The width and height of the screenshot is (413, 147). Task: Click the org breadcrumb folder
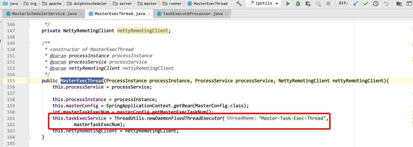click(x=30, y=4)
